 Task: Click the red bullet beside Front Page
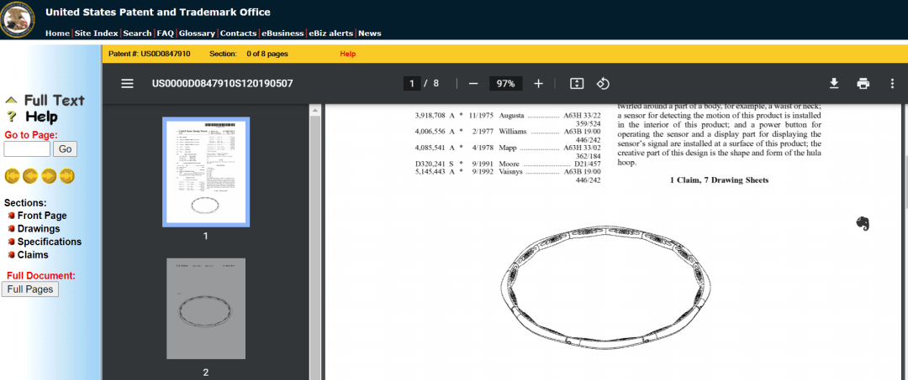[x=11, y=216]
